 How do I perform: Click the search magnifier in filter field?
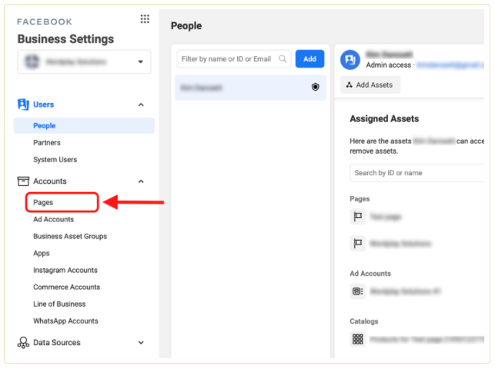(283, 58)
